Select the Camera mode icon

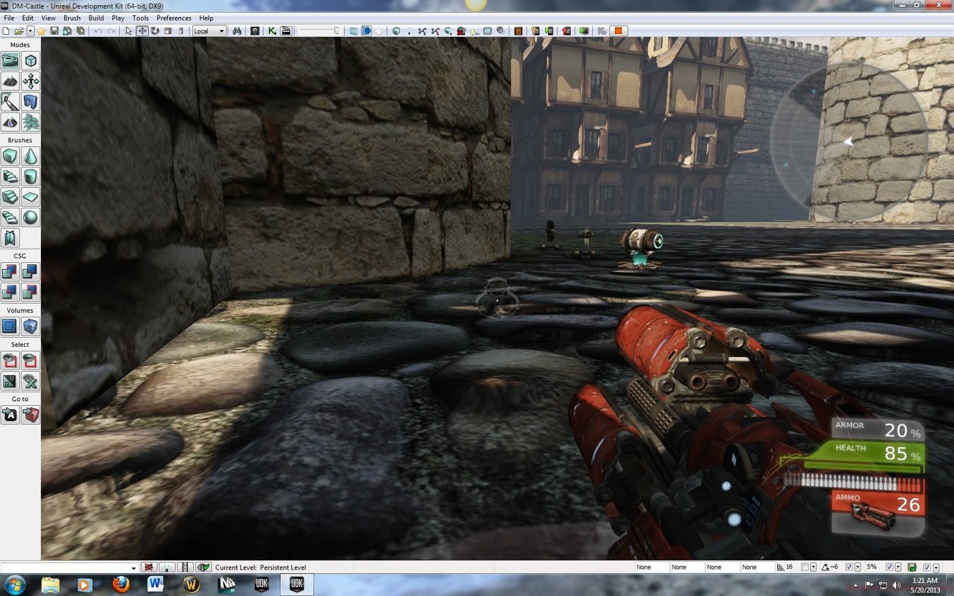pos(10,61)
